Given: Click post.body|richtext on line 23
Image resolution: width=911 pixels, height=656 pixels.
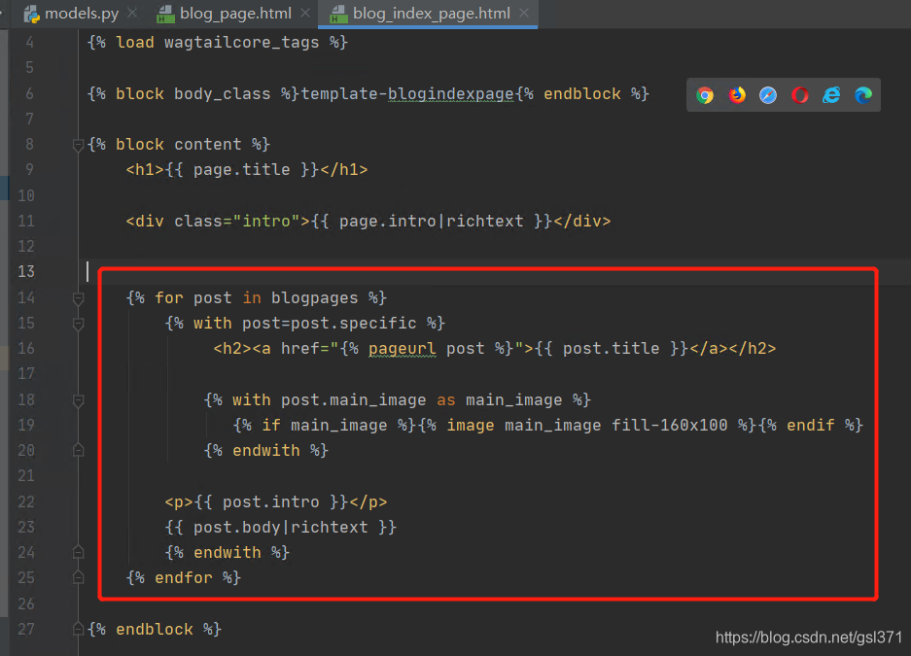Looking at the screenshot, I should (281, 528).
